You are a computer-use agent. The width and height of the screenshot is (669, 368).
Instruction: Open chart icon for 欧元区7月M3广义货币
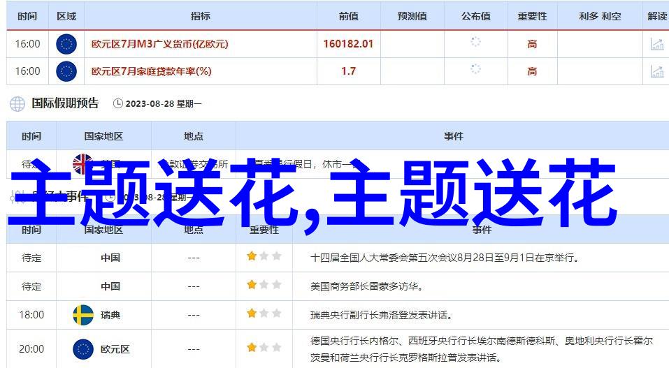656,44
